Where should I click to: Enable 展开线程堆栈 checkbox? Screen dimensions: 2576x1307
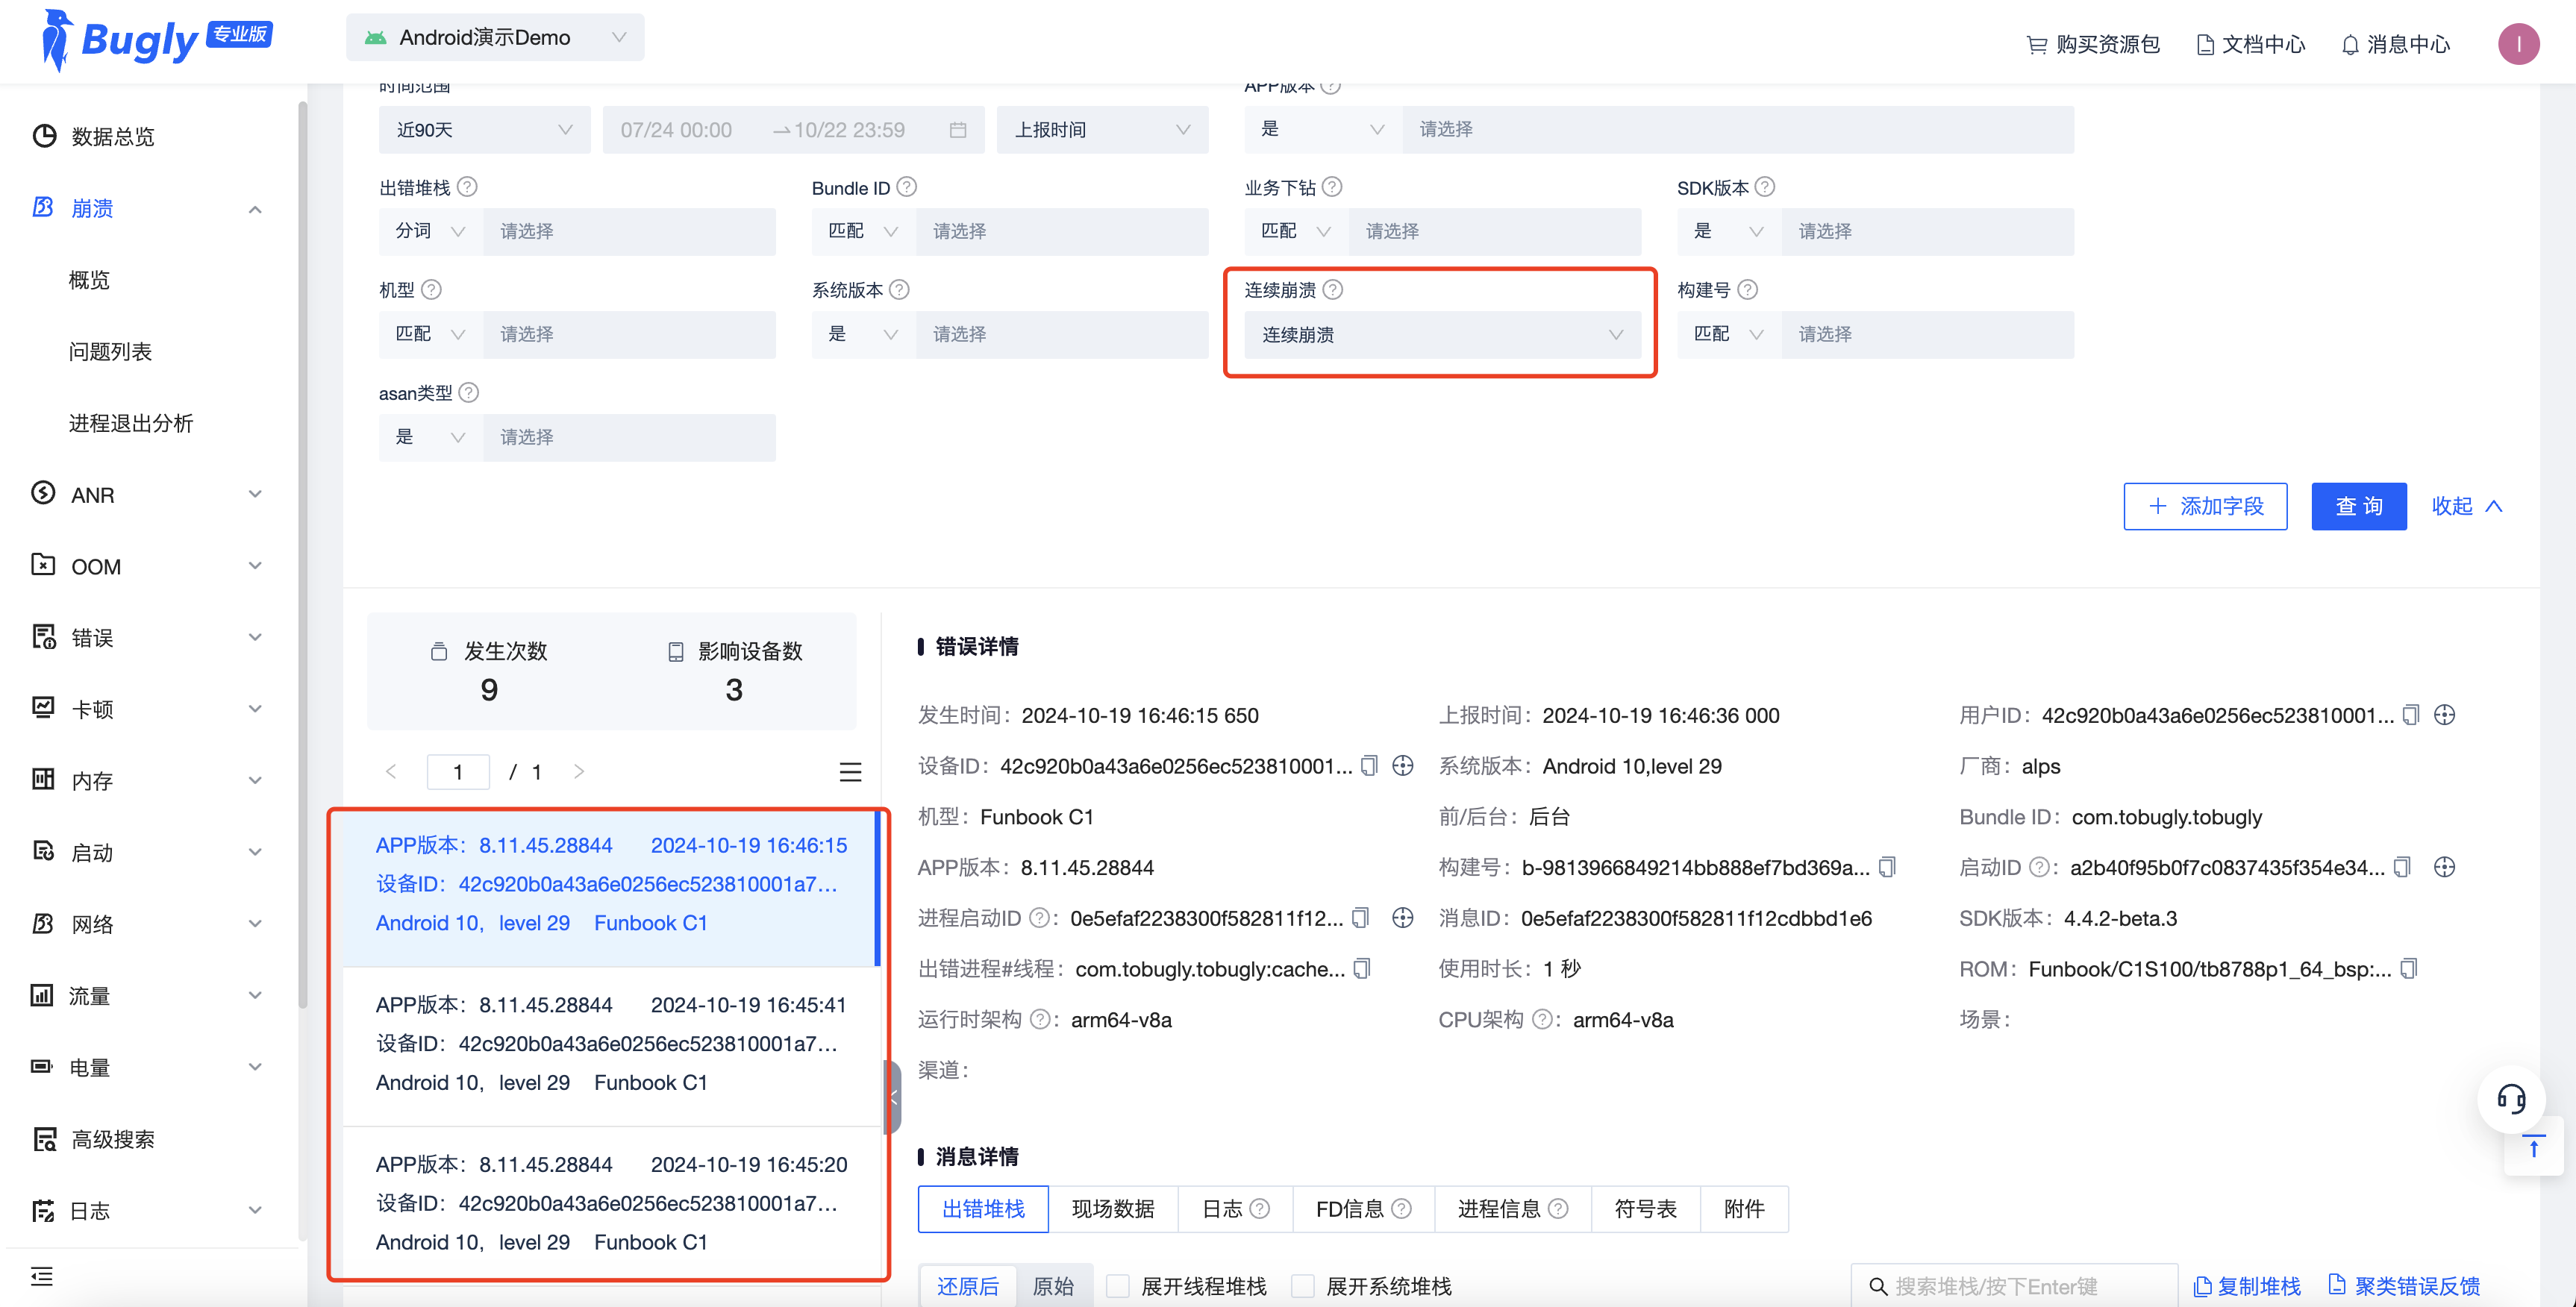coord(1118,1286)
